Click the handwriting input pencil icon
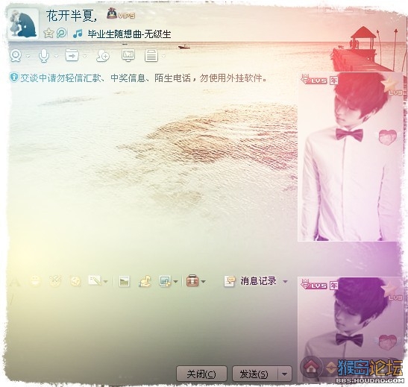Image resolution: width=408 pixels, height=387 pixels. (95, 281)
